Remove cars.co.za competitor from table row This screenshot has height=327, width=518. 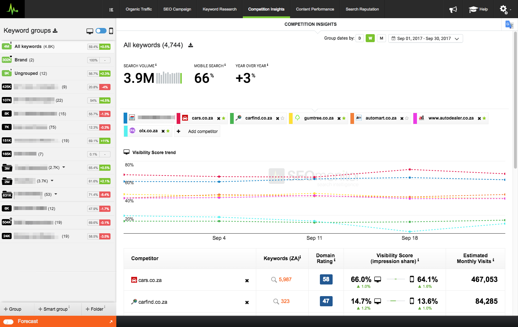(x=247, y=280)
